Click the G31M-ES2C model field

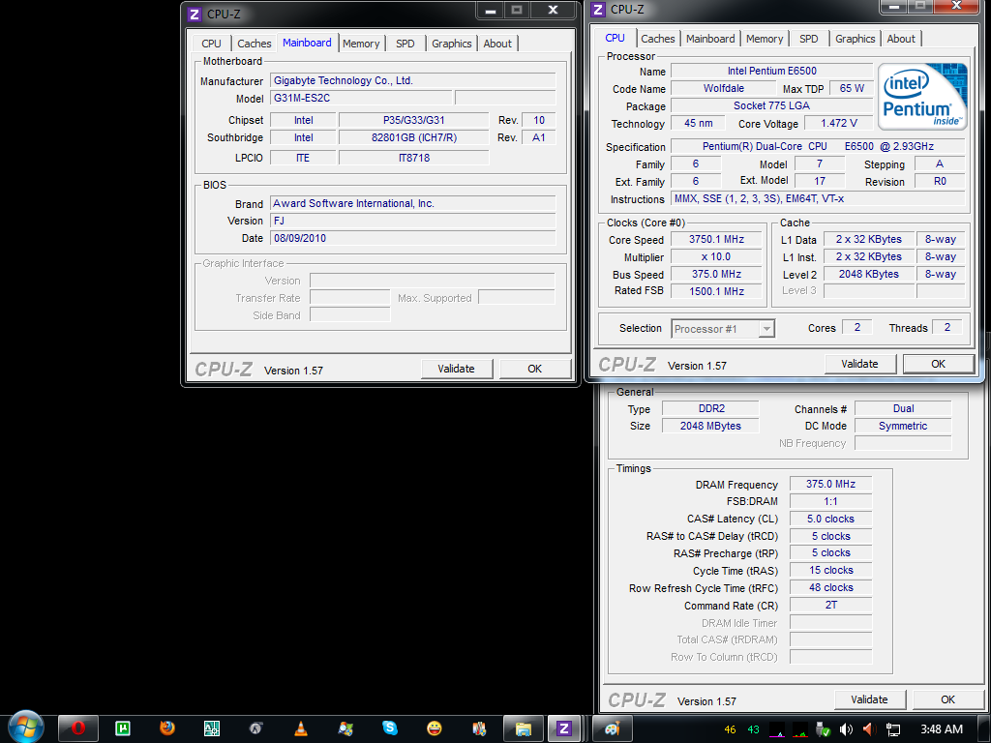click(362, 98)
